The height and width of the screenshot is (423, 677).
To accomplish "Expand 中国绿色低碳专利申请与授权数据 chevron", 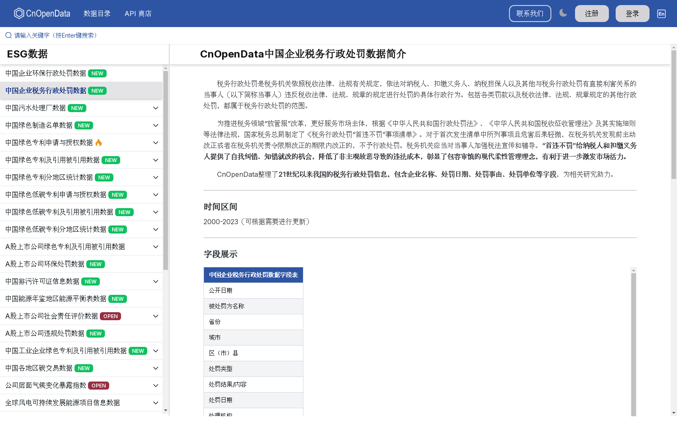I will coord(155,195).
